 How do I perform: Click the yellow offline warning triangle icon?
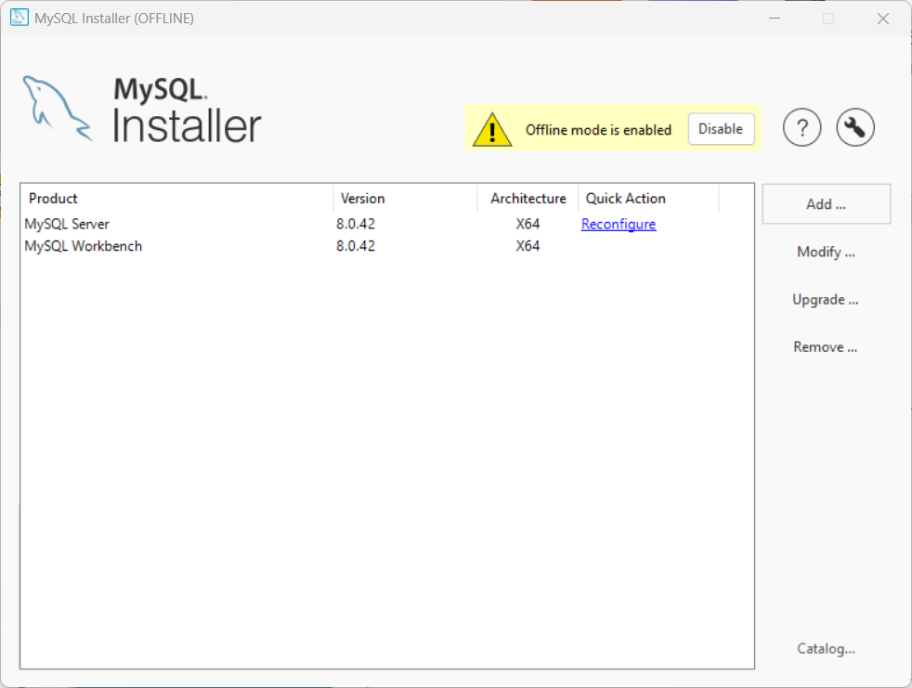coord(492,130)
